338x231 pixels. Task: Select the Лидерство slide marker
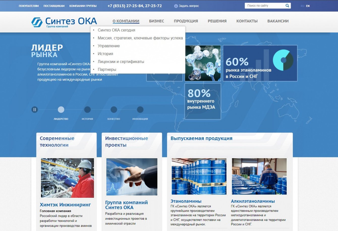(61, 110)
